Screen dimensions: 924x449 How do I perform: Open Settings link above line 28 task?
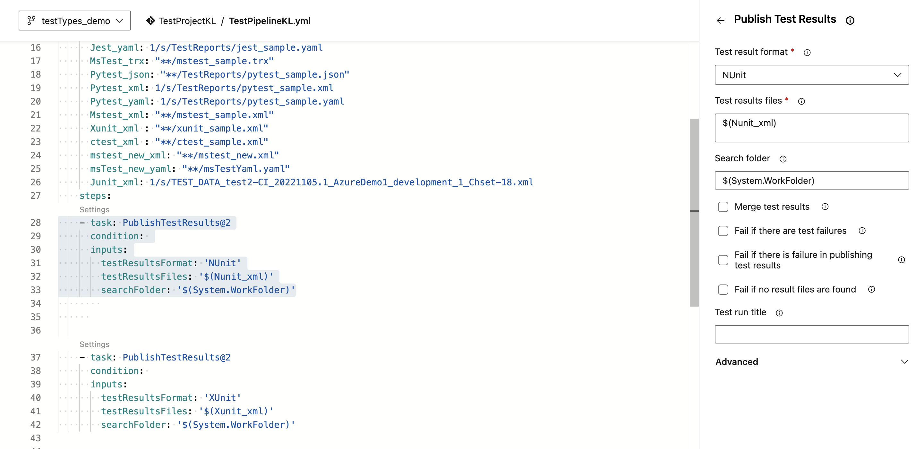tap(94, 209)
